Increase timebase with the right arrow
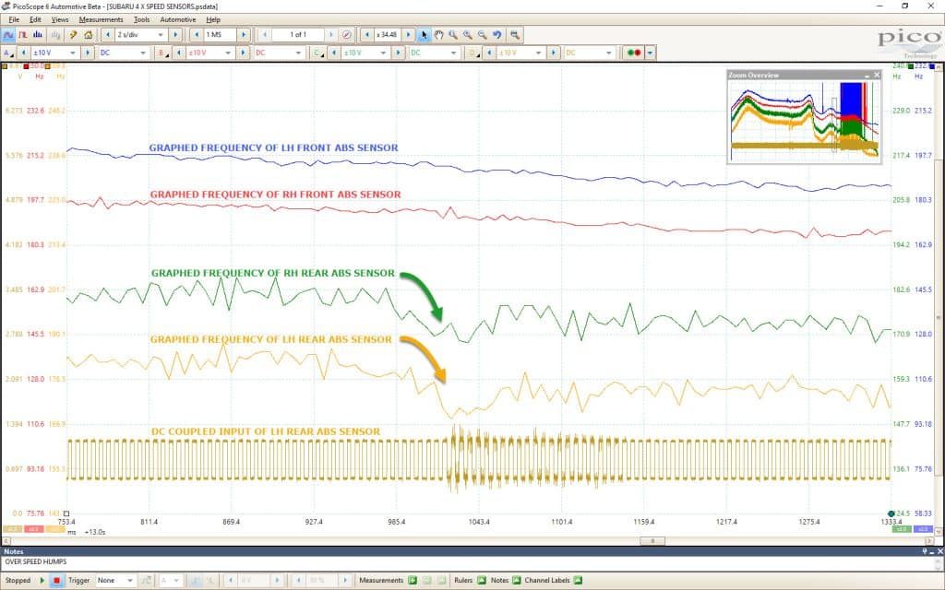 (x=175, y=35)
